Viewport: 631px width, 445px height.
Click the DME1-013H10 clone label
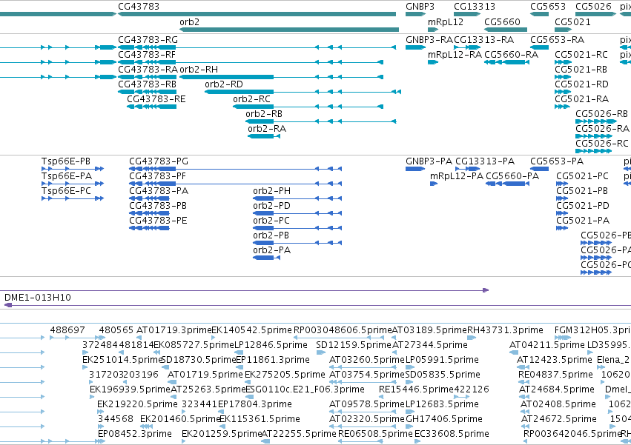tap(37, 298)
